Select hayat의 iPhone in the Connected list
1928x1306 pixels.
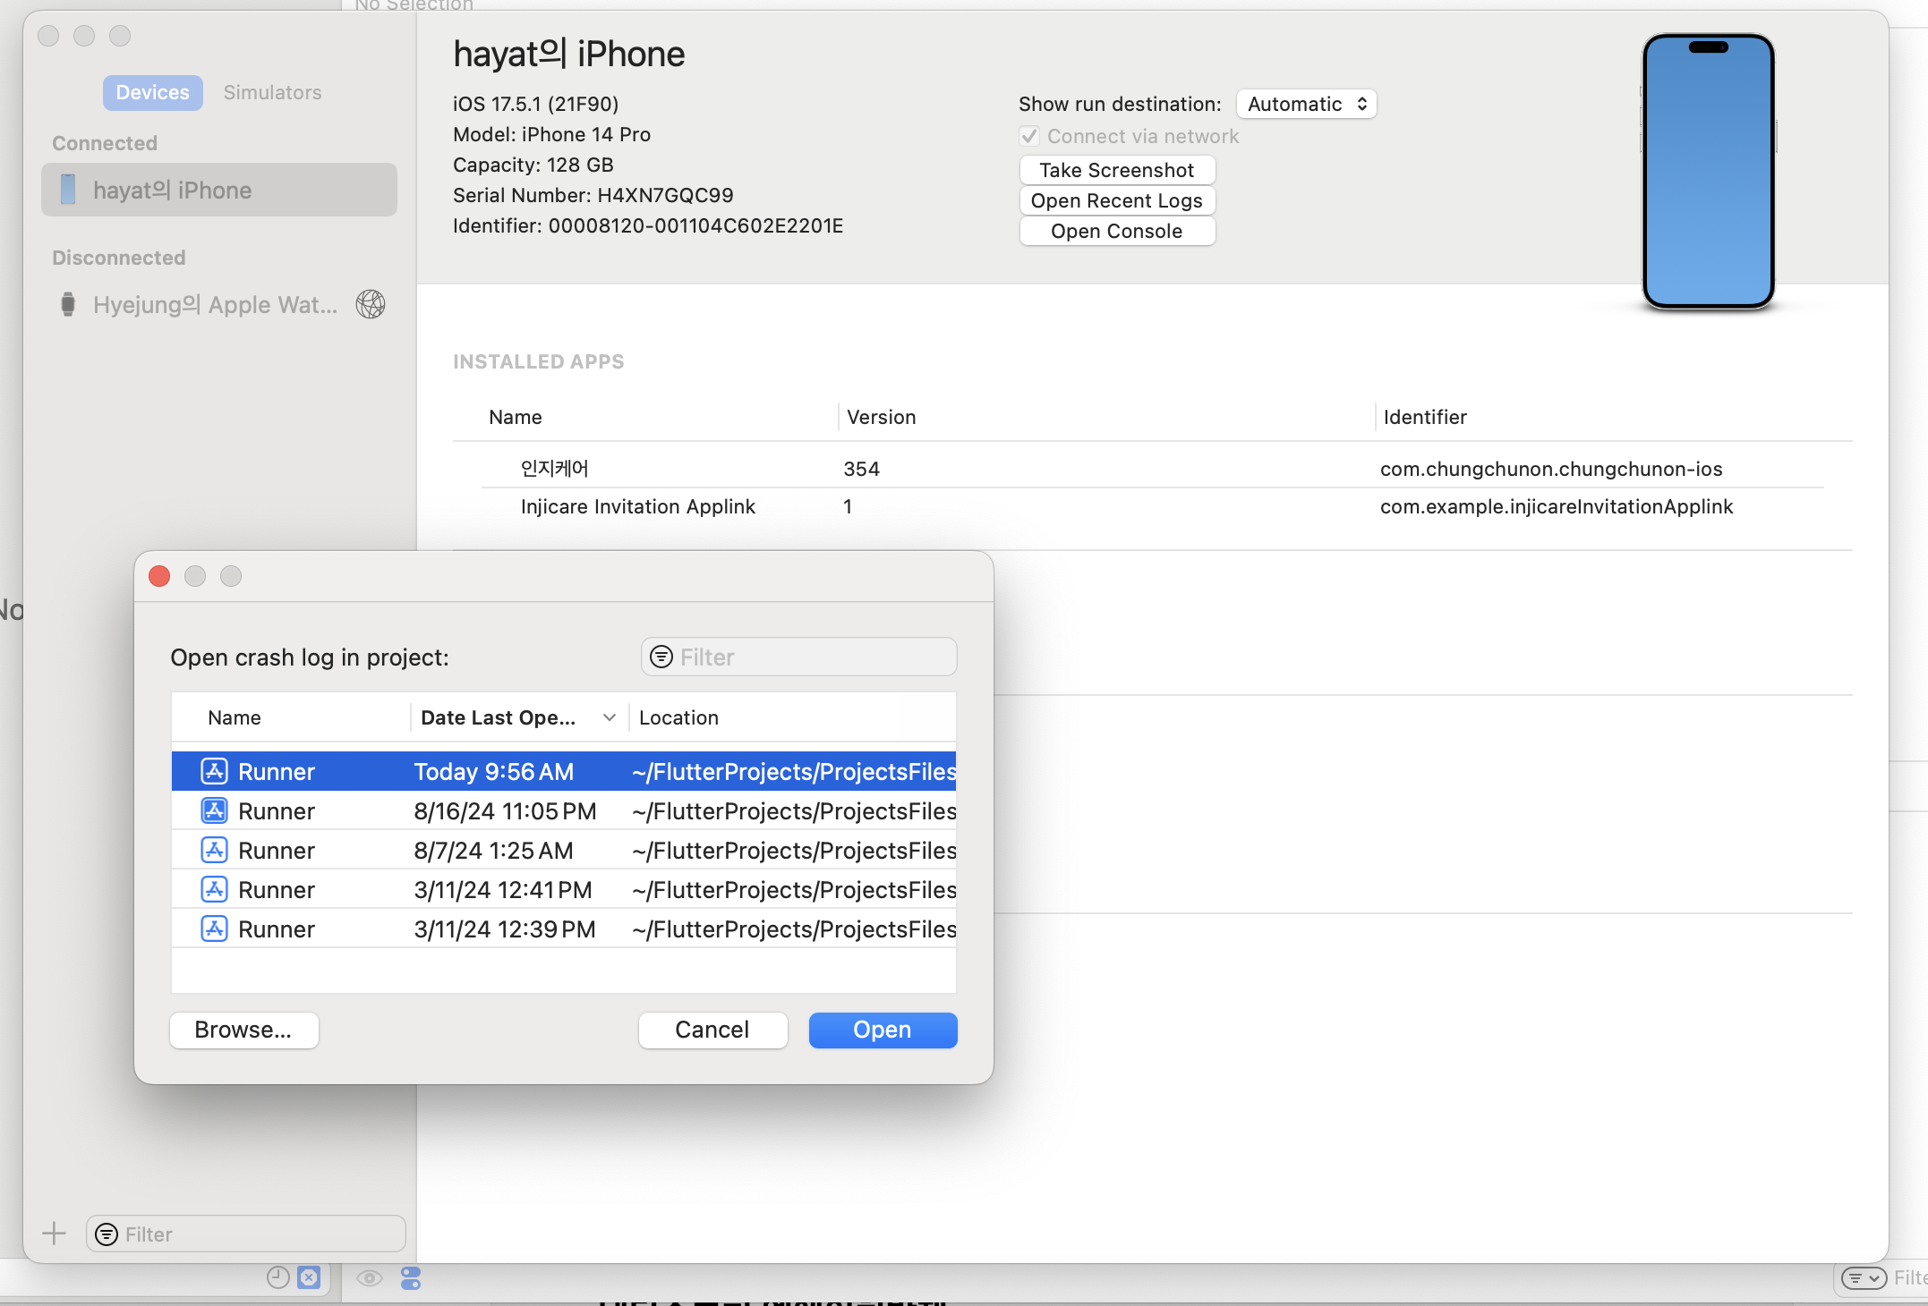(219, 190)
